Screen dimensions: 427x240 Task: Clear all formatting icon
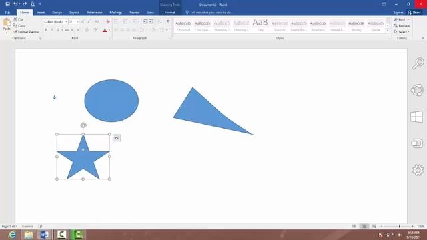point(108,22)
